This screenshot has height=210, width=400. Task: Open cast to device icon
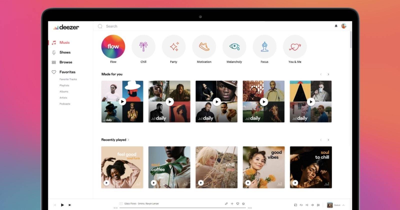(x=295, y=205)
